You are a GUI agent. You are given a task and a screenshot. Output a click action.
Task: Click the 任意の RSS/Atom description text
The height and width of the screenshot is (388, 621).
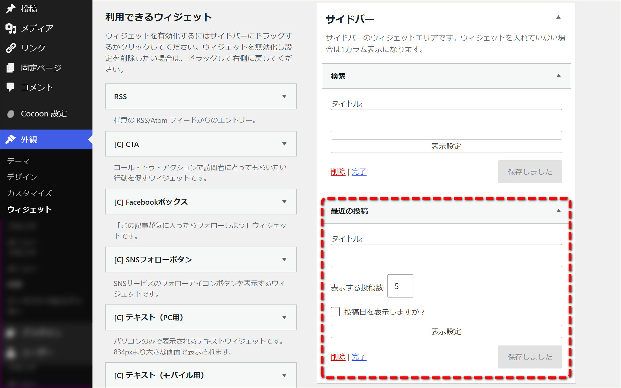185,120
